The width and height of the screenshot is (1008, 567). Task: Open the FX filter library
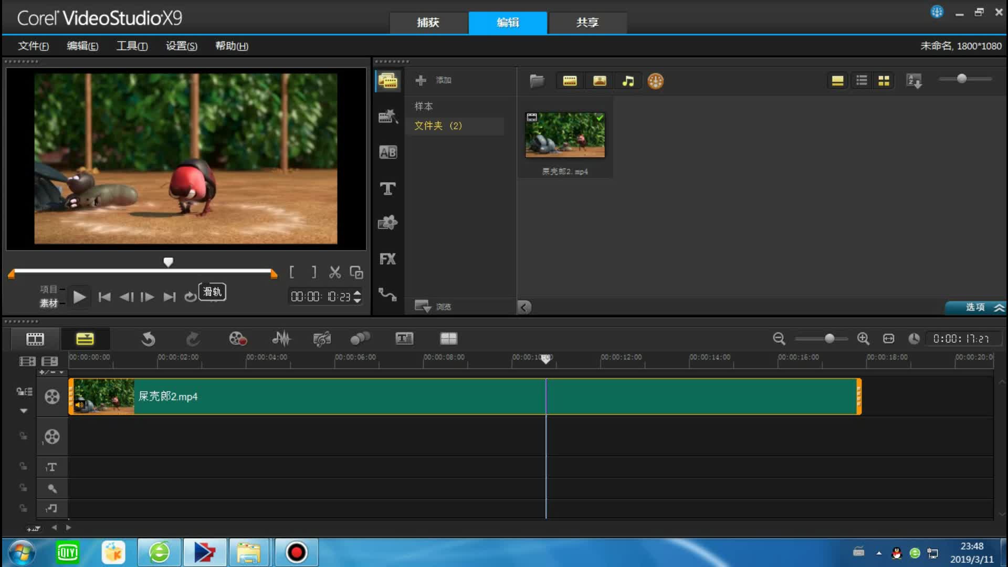[387, 259]
